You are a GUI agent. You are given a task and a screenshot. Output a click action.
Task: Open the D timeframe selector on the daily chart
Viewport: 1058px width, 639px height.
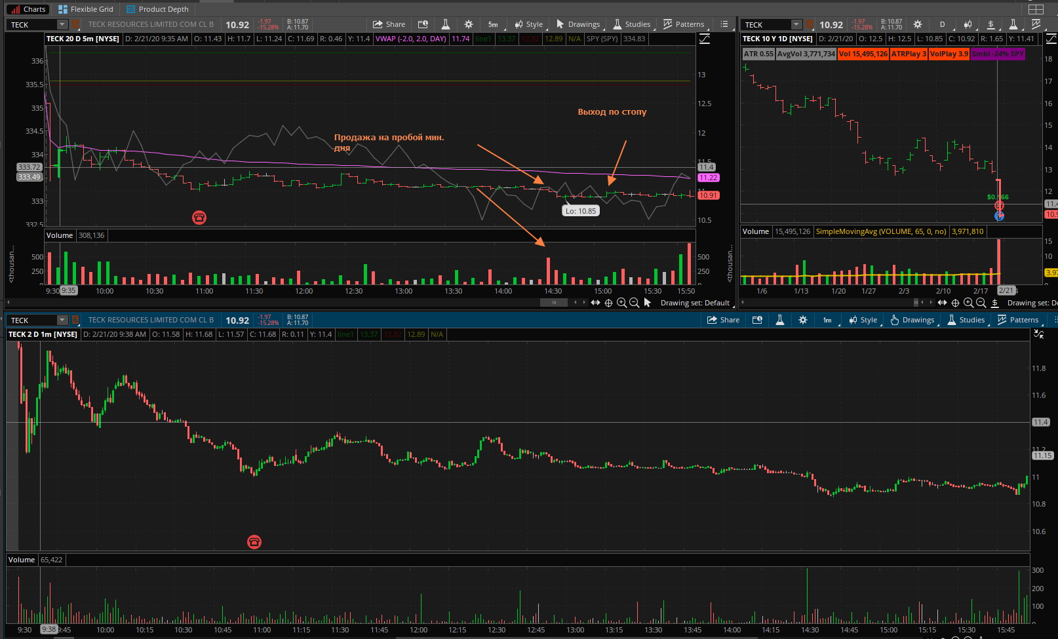click(x=942, y=24)
